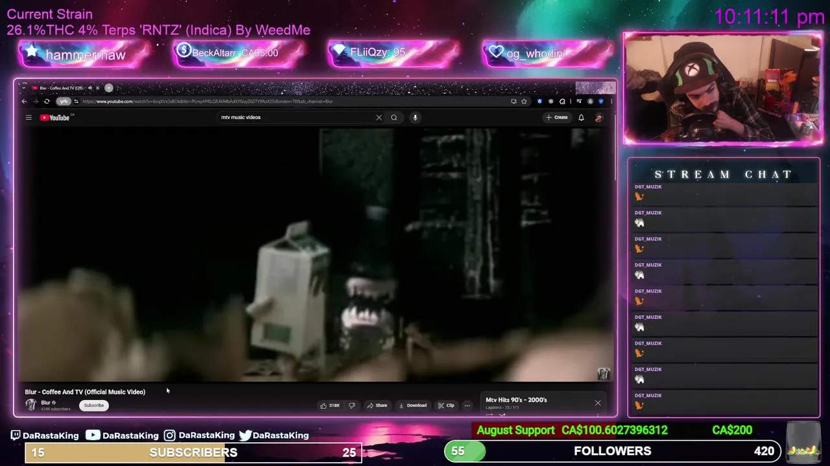The height and width of the screenshot is (466, 830).
Task: Click the SUBSCRIBERS goal progress bar
Action: (x=193, y=452)
